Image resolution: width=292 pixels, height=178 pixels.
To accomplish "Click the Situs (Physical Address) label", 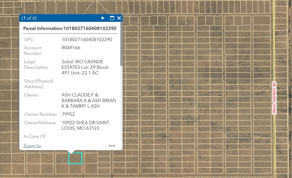I will pyautogui.click(x=38, y=84).
